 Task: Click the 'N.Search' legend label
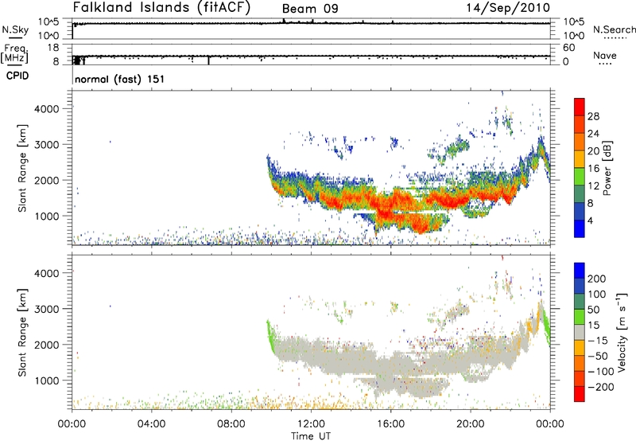pyautogui.click(x=614, y=29)
